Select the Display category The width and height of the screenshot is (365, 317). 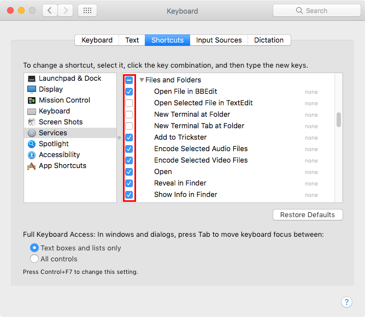click(x=70, y=89)
